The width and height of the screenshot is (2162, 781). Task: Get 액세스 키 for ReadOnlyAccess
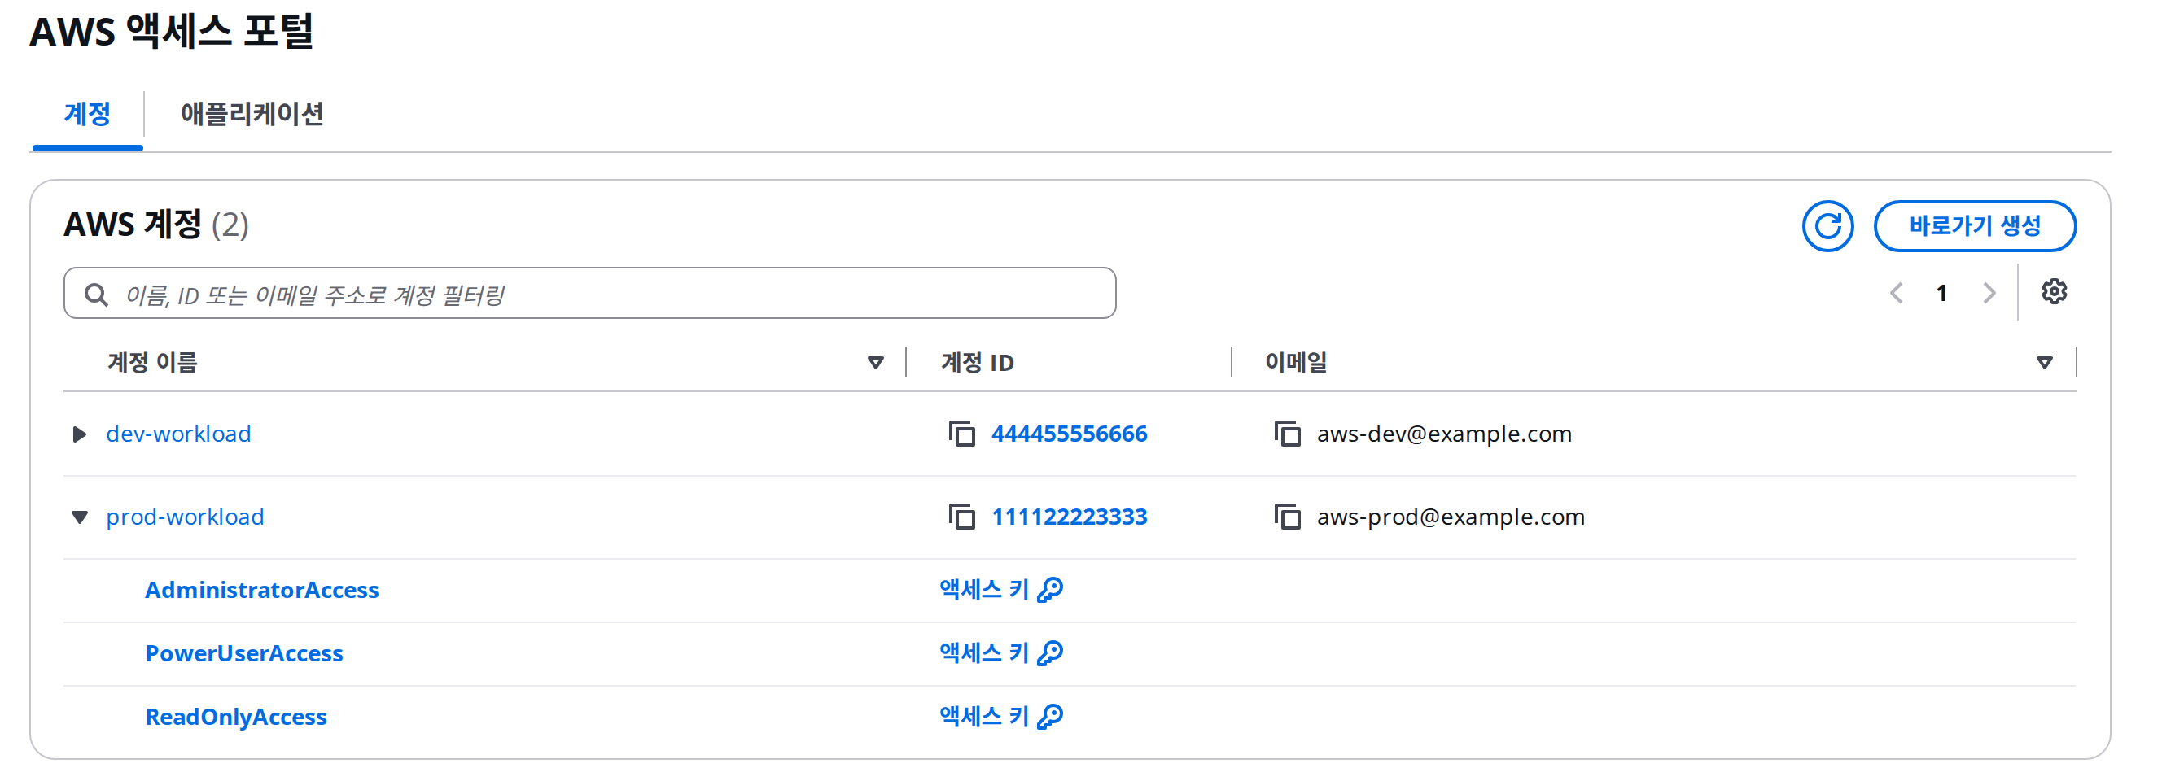1000,717
